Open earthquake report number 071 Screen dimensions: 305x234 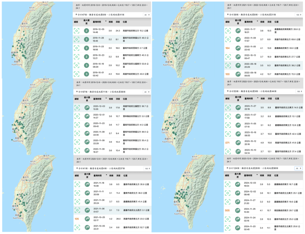[227, 143]
